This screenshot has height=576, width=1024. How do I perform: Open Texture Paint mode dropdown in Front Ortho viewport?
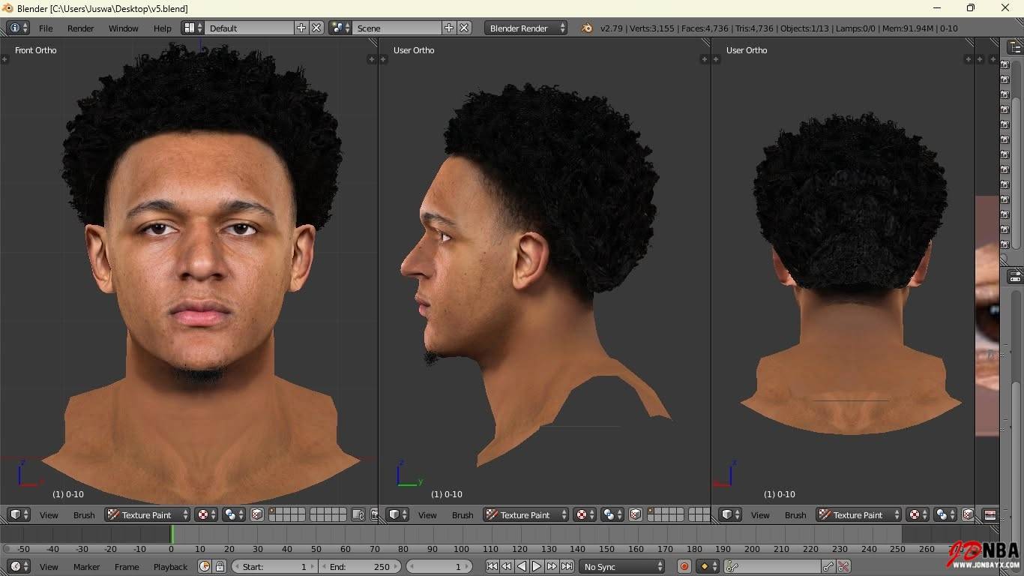point(148,514)
